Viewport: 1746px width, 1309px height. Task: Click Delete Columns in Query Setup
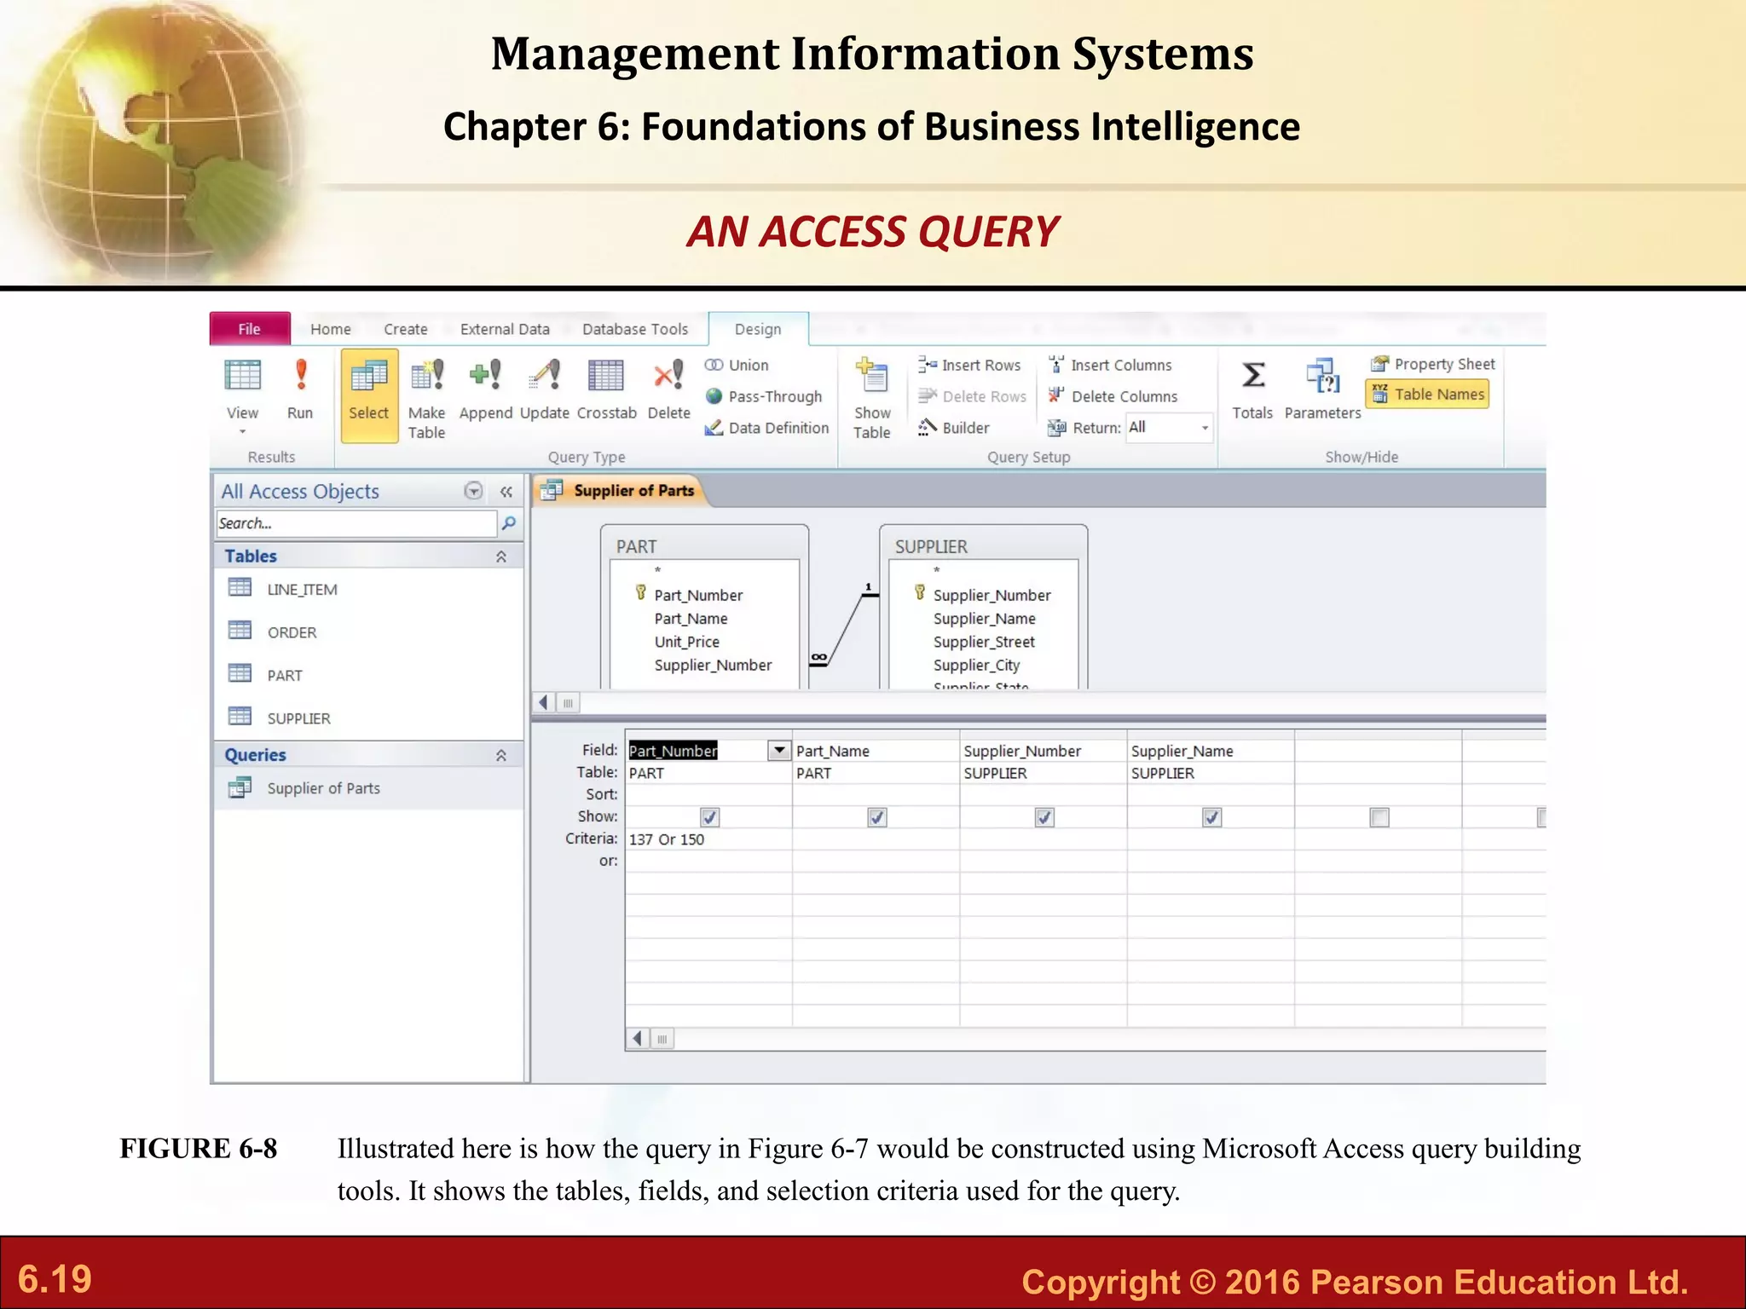click(x=1113, y=396)
